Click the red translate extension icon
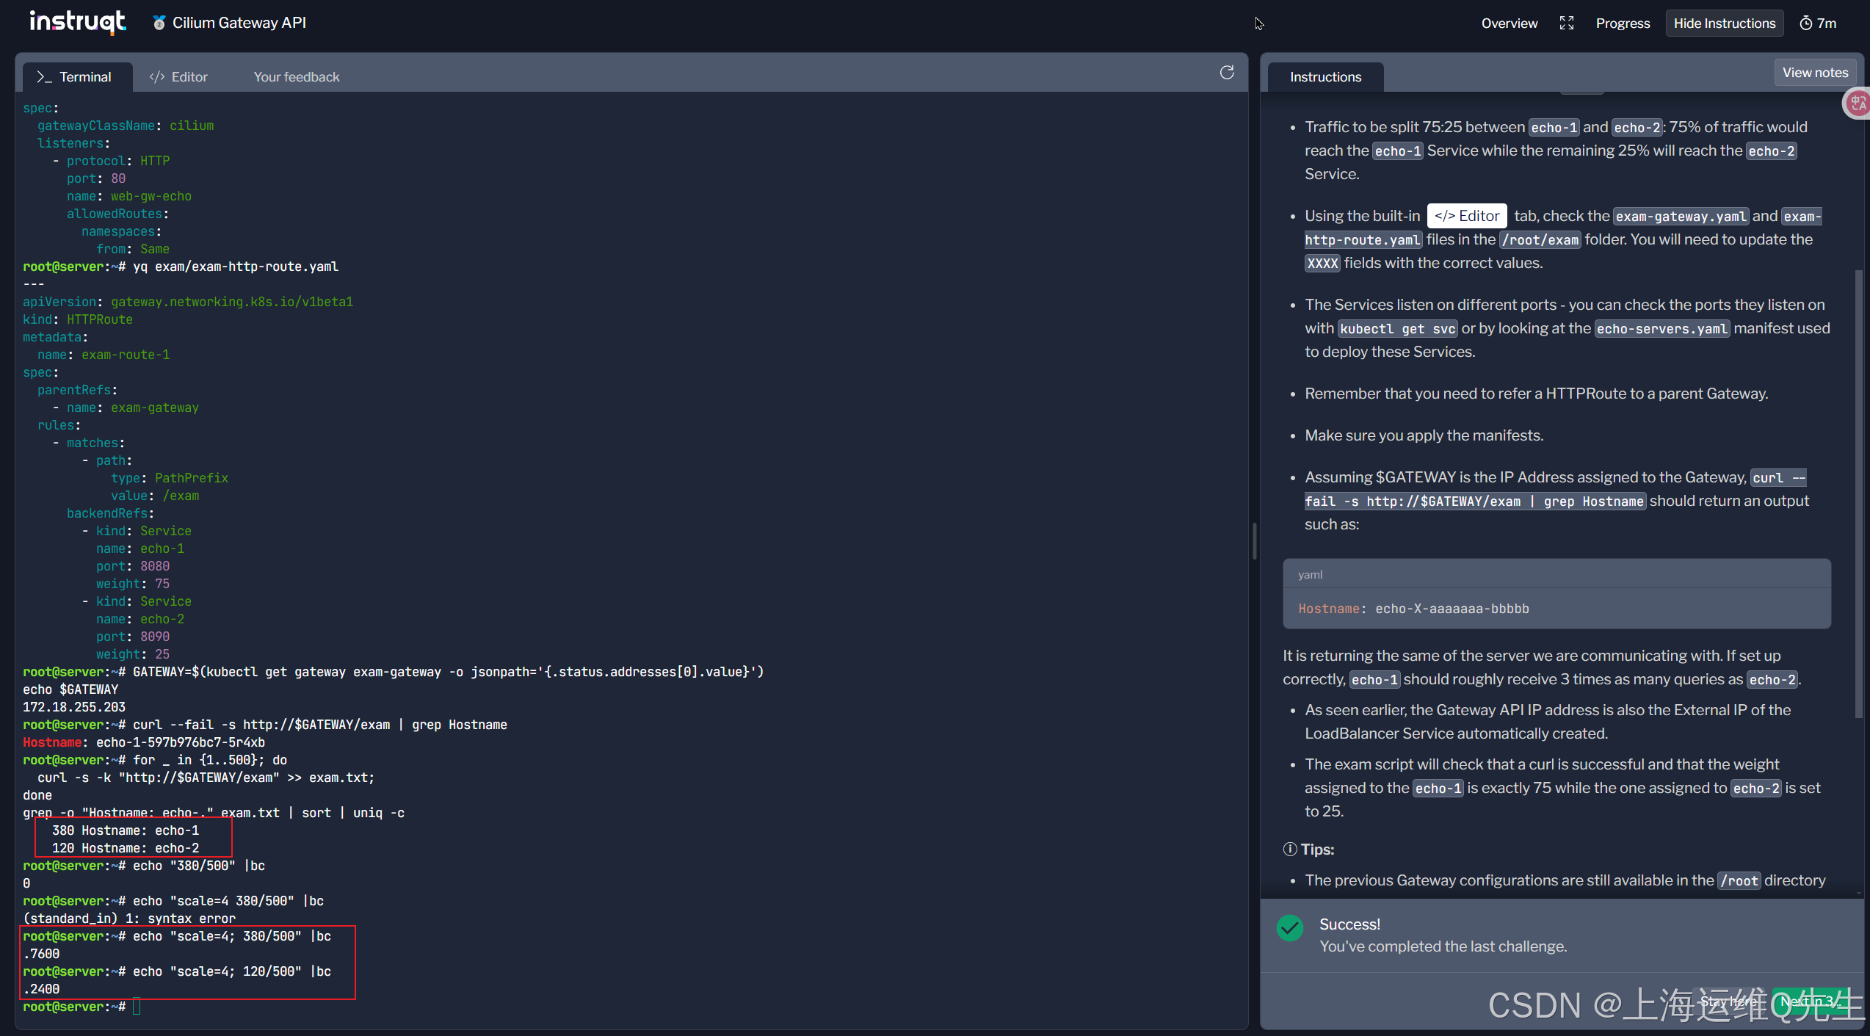Image resolution: width=1870 pixels, height=1036 pixels. pos(1858,104)
